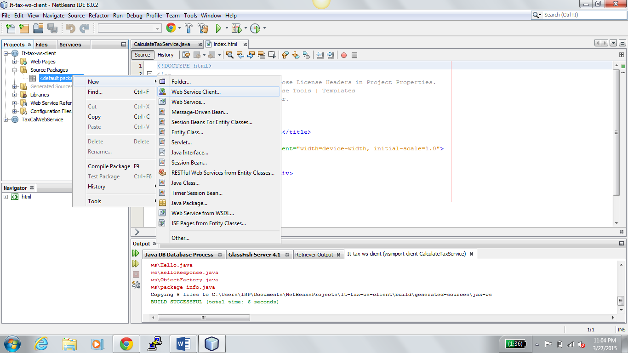
Task: Open Microsoft Word from taskbar
Action: pyautogui.click(x=183, y=343)
